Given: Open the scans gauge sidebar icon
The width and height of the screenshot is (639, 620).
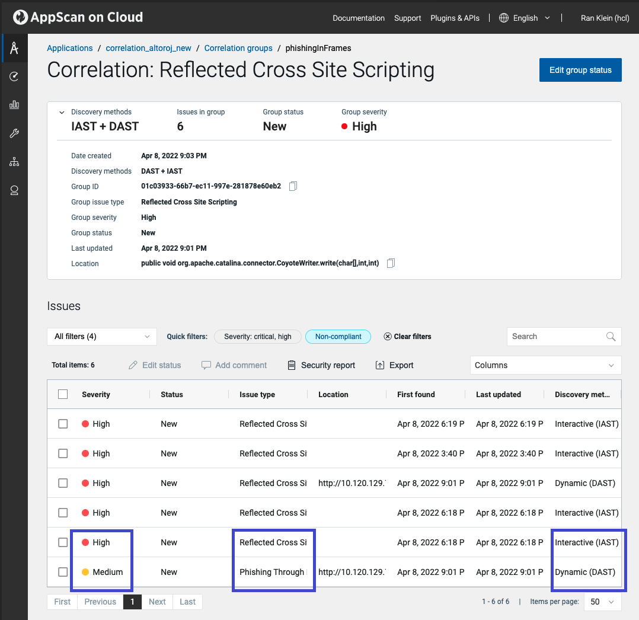Looking at the screenshot, I should coord(14,76).
